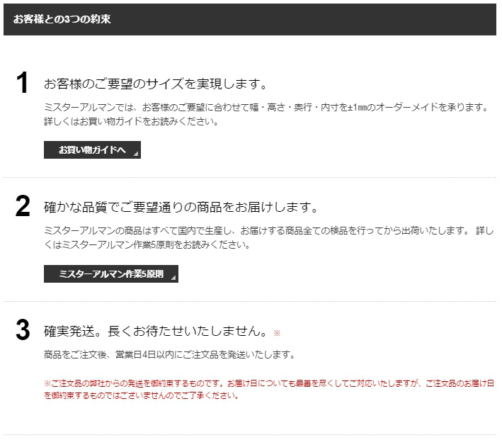Click the お客様との3つの約束 header bar
Screen dimensions: 502x440
(250, 19)
